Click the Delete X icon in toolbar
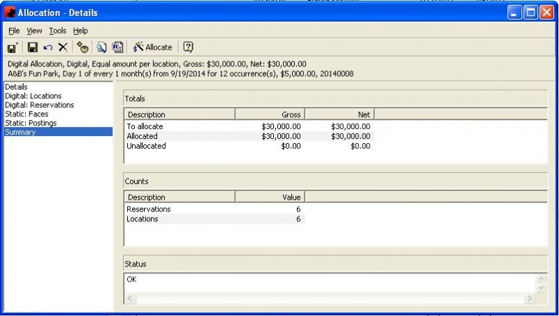This screenshot has width=559, height=316. click(63, 47)
